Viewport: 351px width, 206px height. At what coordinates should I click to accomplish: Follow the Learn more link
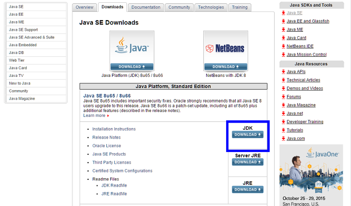pyautogui.click(x=94, y=115)
